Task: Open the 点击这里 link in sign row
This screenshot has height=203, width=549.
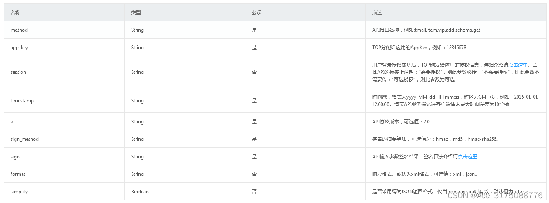Action: (467, 157)
